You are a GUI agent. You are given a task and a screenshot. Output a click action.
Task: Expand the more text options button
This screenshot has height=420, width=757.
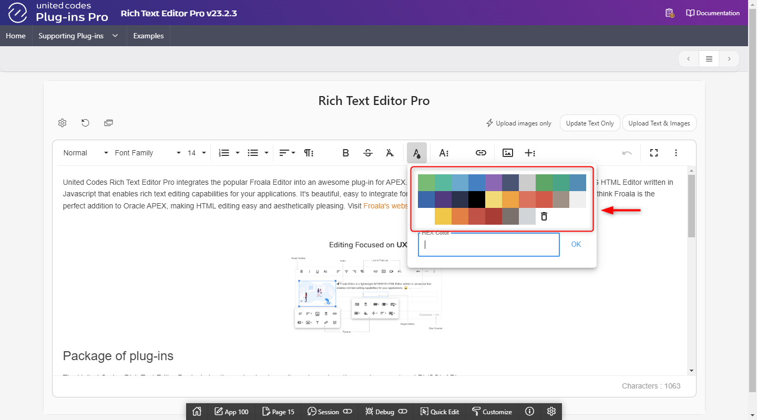tap(444, 153)
